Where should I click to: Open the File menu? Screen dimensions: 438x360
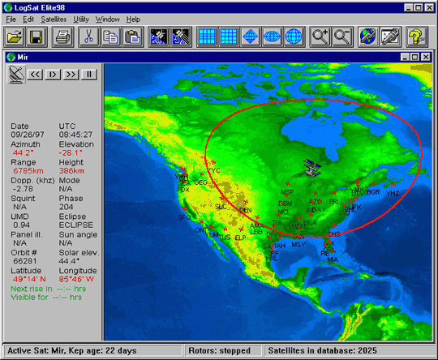pyautogui.click(x=11, y=19)
